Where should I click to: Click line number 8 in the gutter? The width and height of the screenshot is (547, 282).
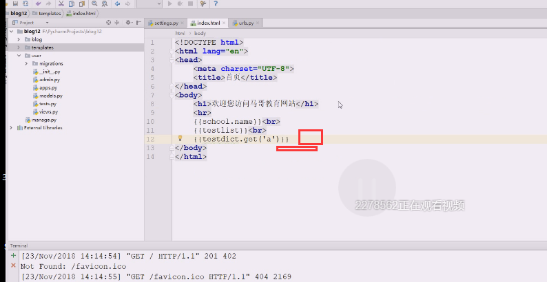point(152,104)
